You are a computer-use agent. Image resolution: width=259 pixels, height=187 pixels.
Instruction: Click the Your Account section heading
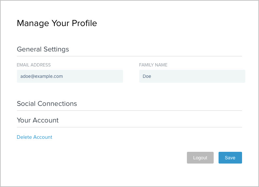38,120
